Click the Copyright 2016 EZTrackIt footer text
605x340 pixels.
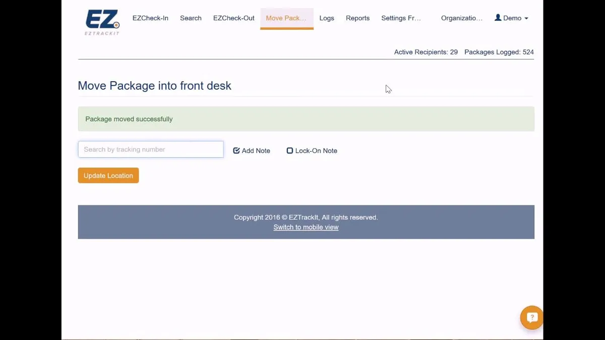point(306,218)
